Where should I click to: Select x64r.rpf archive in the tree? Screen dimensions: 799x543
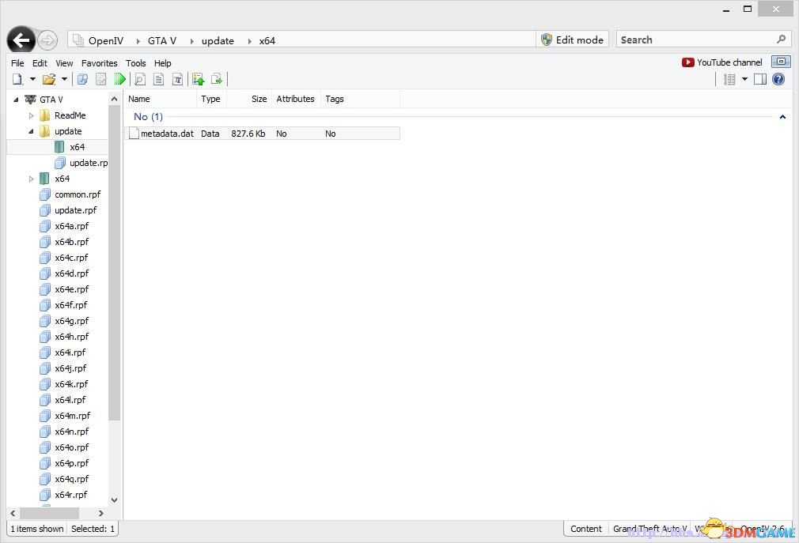[x=71, y=495]
